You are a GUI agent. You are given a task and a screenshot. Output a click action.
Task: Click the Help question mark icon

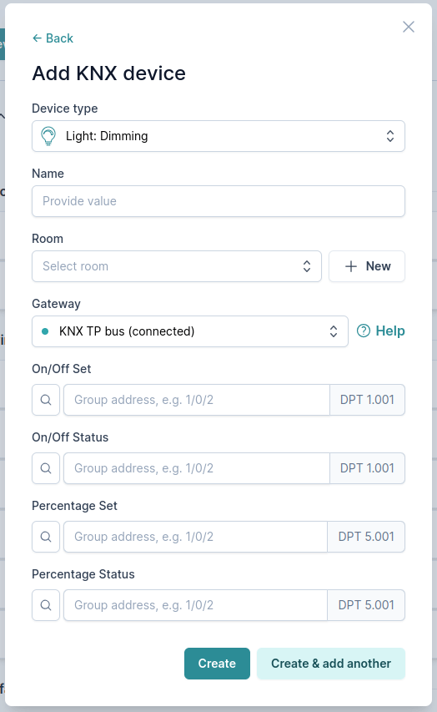pyautogui.click(x=364, y=331)
